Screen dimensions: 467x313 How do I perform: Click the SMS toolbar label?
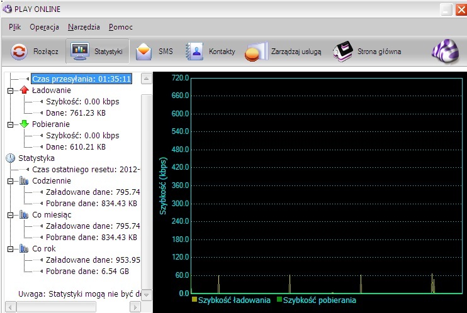click(166, 52)
